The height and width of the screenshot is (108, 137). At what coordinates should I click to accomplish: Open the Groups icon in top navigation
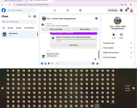point(80,10)
